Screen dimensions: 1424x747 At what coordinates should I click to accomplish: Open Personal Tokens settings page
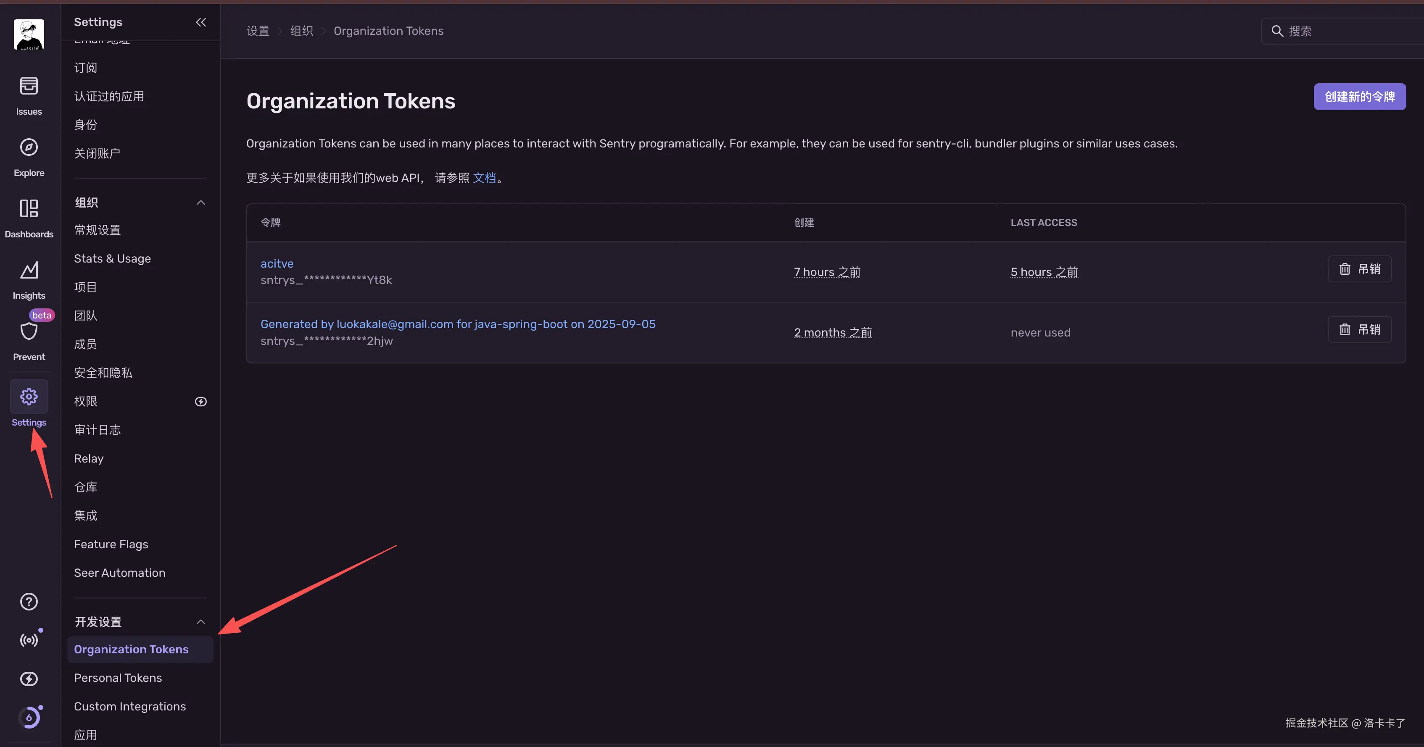(x=118, y=678)
